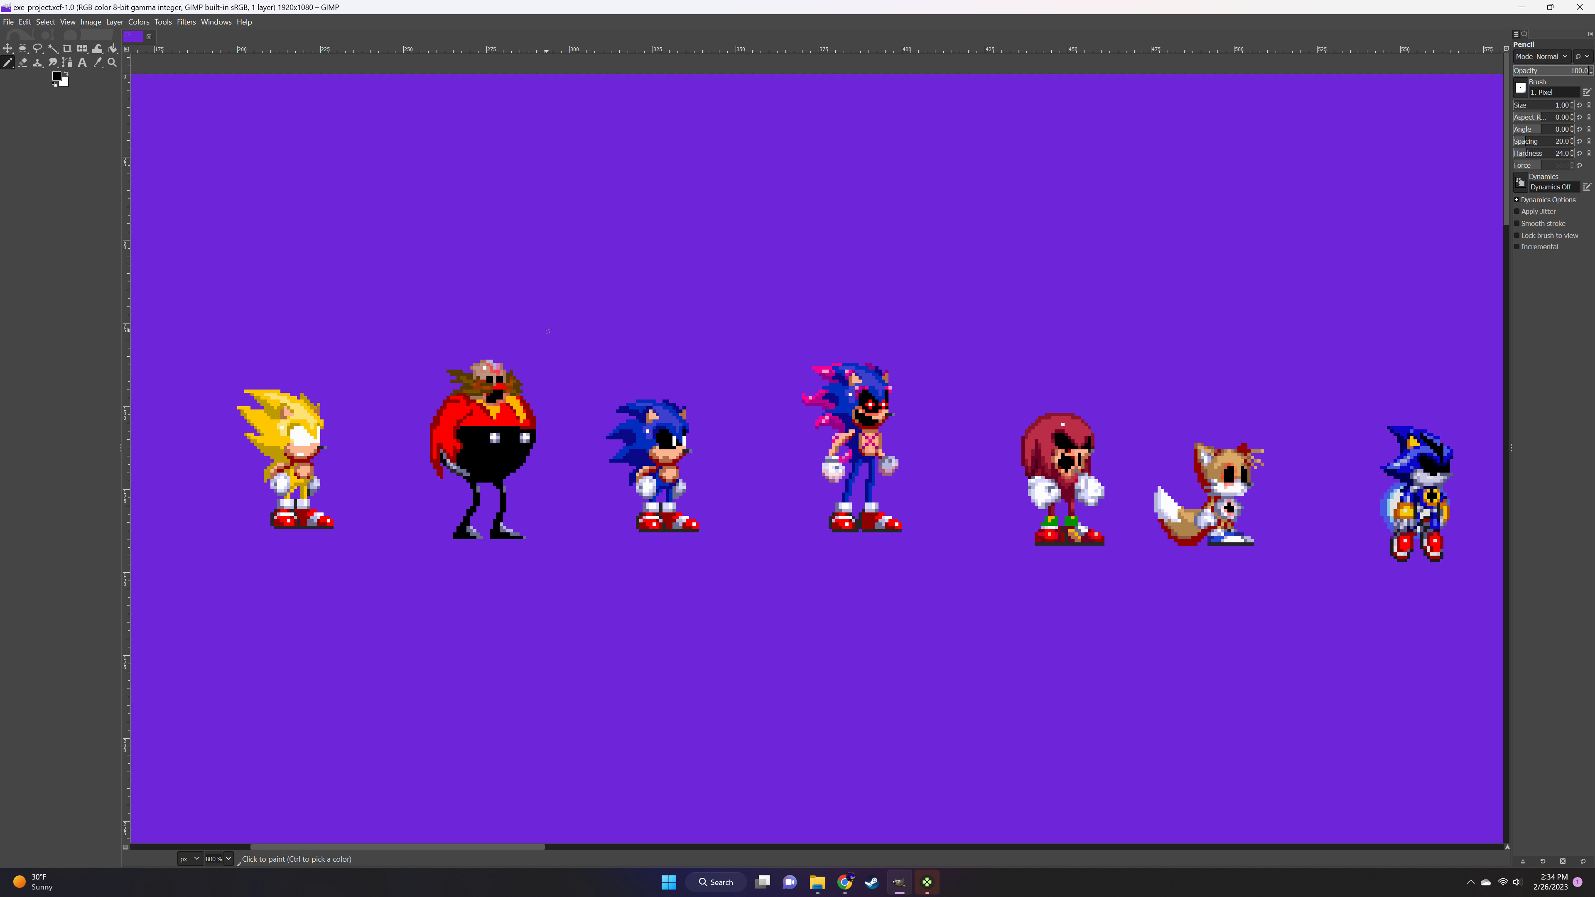Open the brush editor icon
The width and height of the screenshot is (1595, 897).
click(x=1587, y=92)
